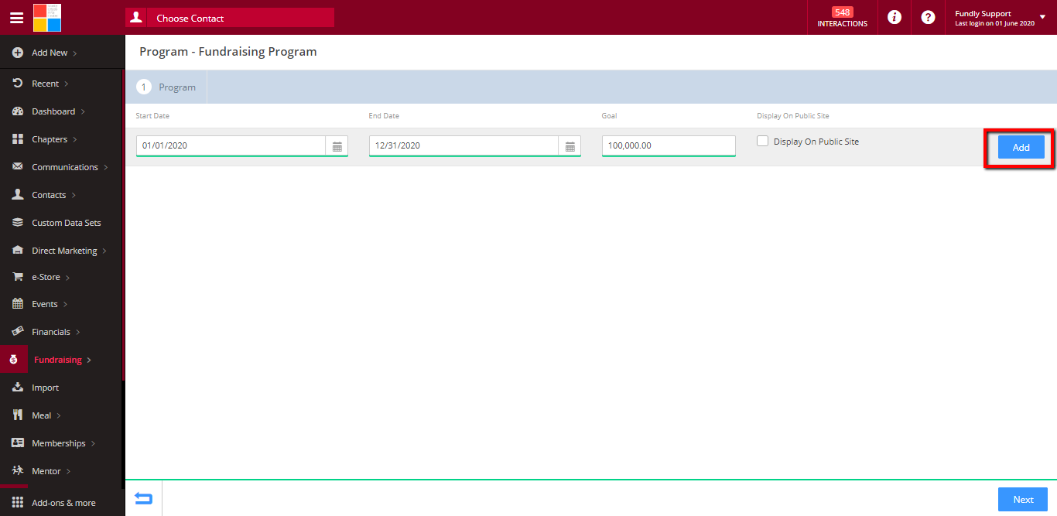Expand the Fundly Support user dropdown
Image resolution: width=1057 pixels, height=516 pixels.
[1042, 17]
